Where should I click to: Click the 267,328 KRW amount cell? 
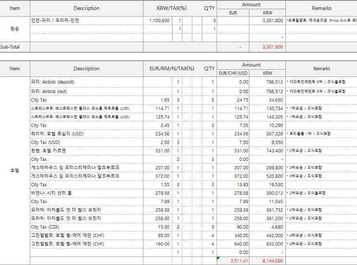coord(267,134)
